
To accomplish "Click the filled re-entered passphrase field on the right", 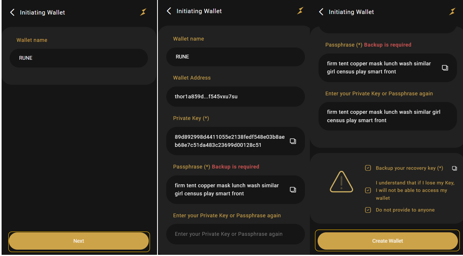I will point(387,116).
